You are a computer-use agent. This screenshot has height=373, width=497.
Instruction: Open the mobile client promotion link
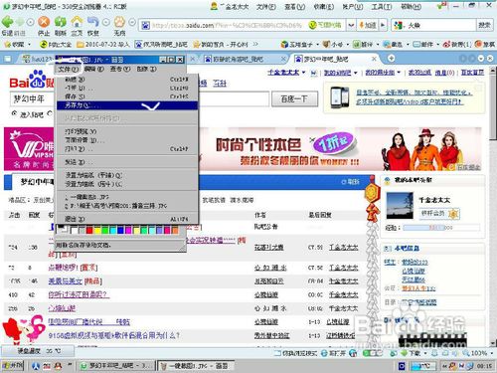click(x=414, y=96)
